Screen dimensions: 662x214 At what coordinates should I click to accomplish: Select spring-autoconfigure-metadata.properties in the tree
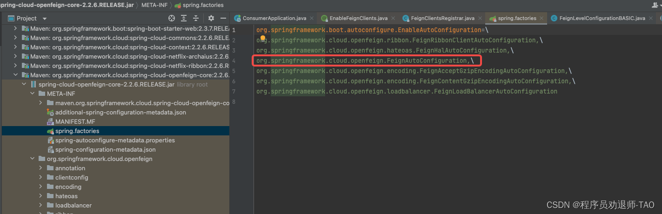point(115,140)
